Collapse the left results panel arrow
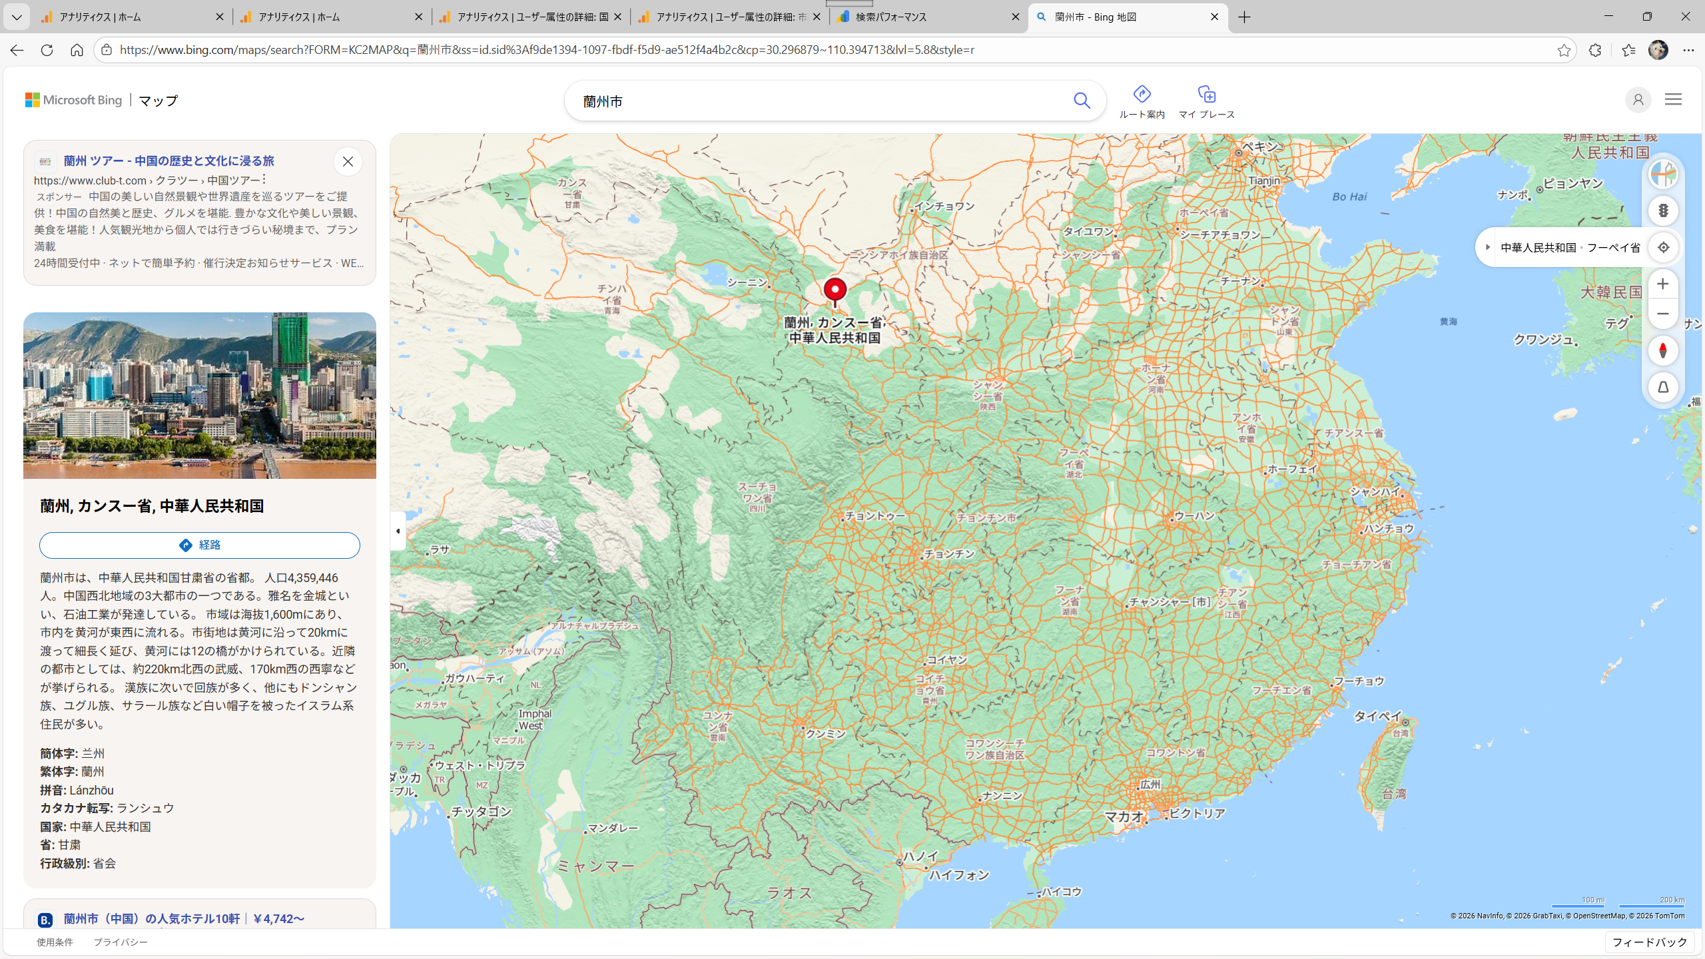The height and width of the screenshot is (959, 1705). (x=398, y=531)
